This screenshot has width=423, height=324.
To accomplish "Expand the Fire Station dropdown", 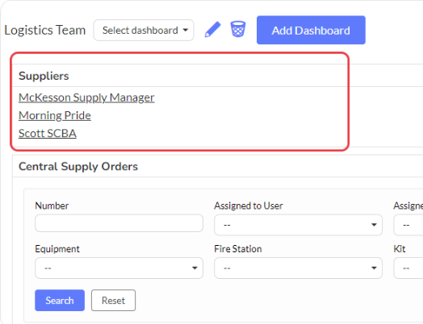I will click(x=298, y=268).
